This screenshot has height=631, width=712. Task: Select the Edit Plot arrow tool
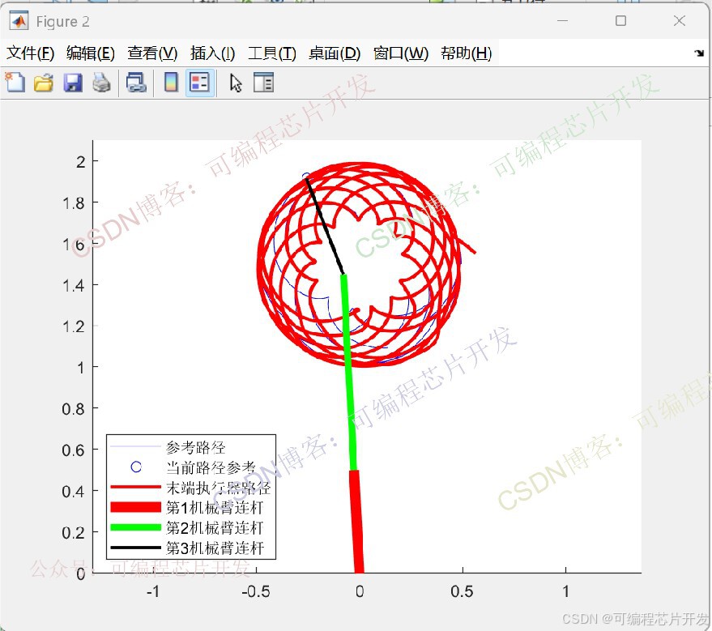[236, 83]
